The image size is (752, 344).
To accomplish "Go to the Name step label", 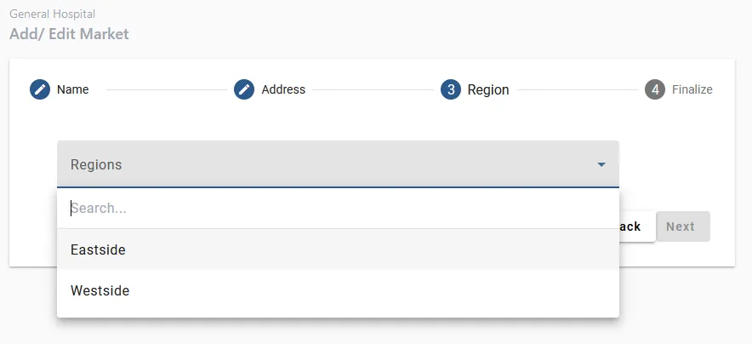I will 72,89.
